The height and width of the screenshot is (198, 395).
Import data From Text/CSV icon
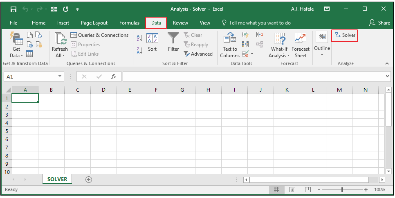coord(30,35)
